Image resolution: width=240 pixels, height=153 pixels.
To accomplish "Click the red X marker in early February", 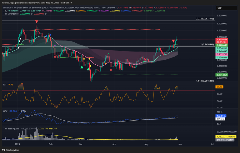I will point(55,57).
